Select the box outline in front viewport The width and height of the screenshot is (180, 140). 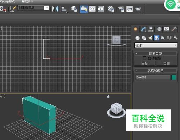(x=47, y=49)
